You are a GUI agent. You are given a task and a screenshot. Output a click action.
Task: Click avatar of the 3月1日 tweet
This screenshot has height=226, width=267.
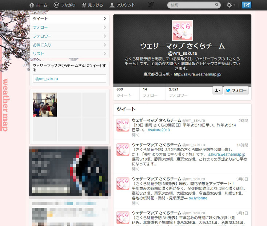point(123,218)
